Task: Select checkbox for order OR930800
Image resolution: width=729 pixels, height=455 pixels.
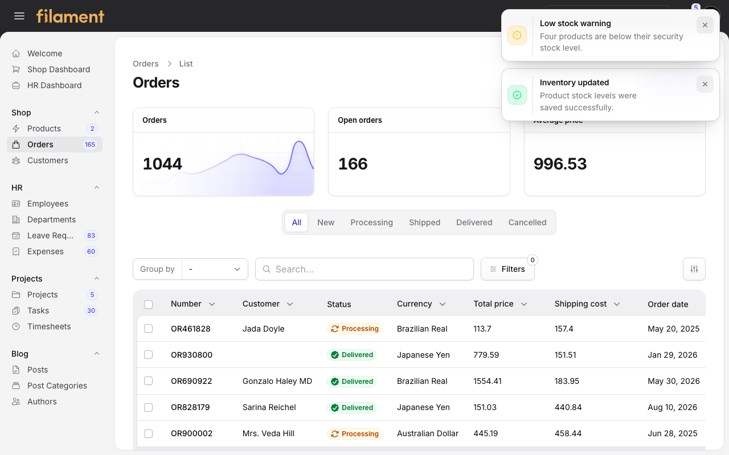Action: pyautogui.click(x=149, y=354)
